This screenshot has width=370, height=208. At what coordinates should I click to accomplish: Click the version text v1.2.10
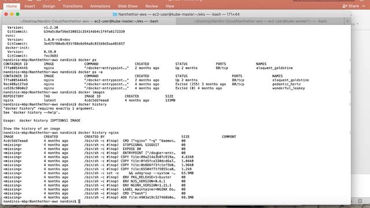click(x=51, y=28)
